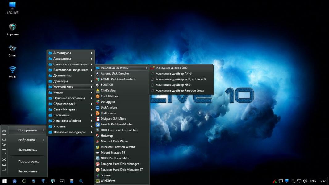329x185 pixels.
Task: Select Менеджер дисков Ext2
Action: coord(171,68)
